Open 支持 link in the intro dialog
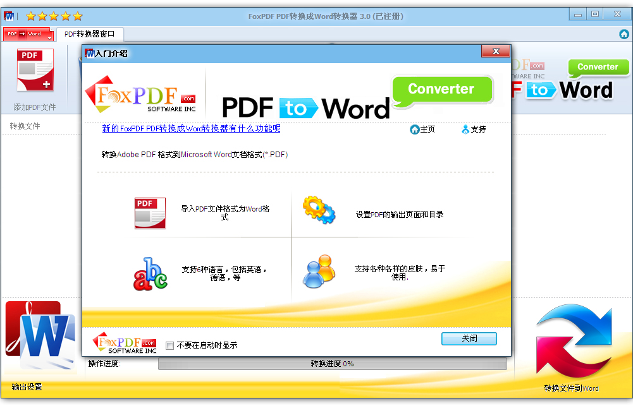This screenshot has width=633, height=406. (x=474, y=129)
